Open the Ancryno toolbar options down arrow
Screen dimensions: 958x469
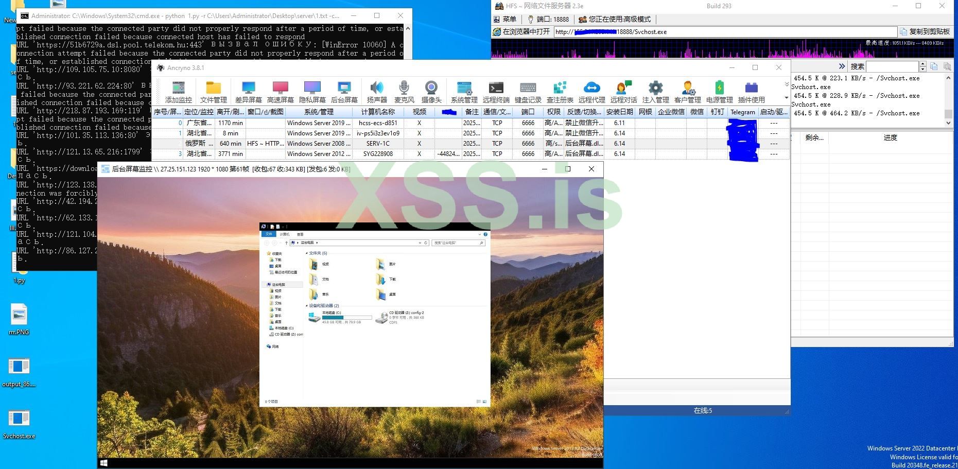pyautogui.click(x=787, y=97)
